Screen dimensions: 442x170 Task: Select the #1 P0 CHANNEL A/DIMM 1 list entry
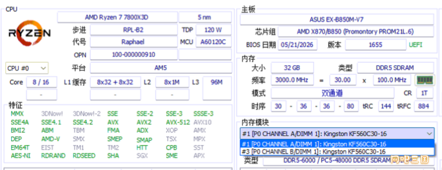click(337, 144)
